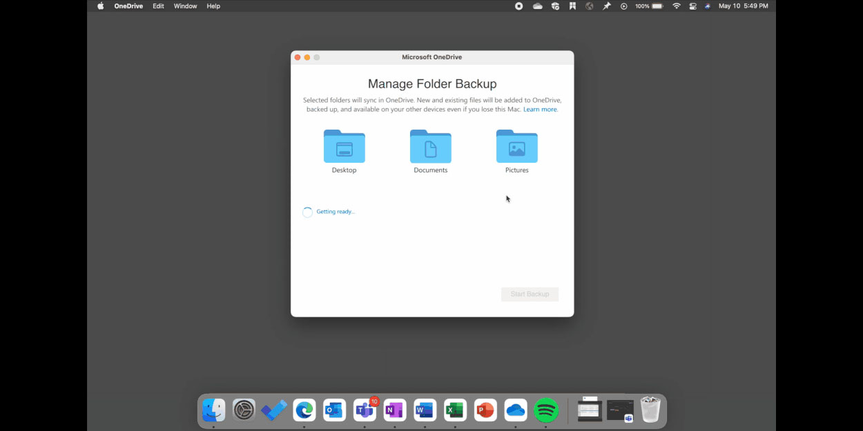This screenshot has height=431, width=863.
Task: Open the Window menu
Action: point(185,6)
